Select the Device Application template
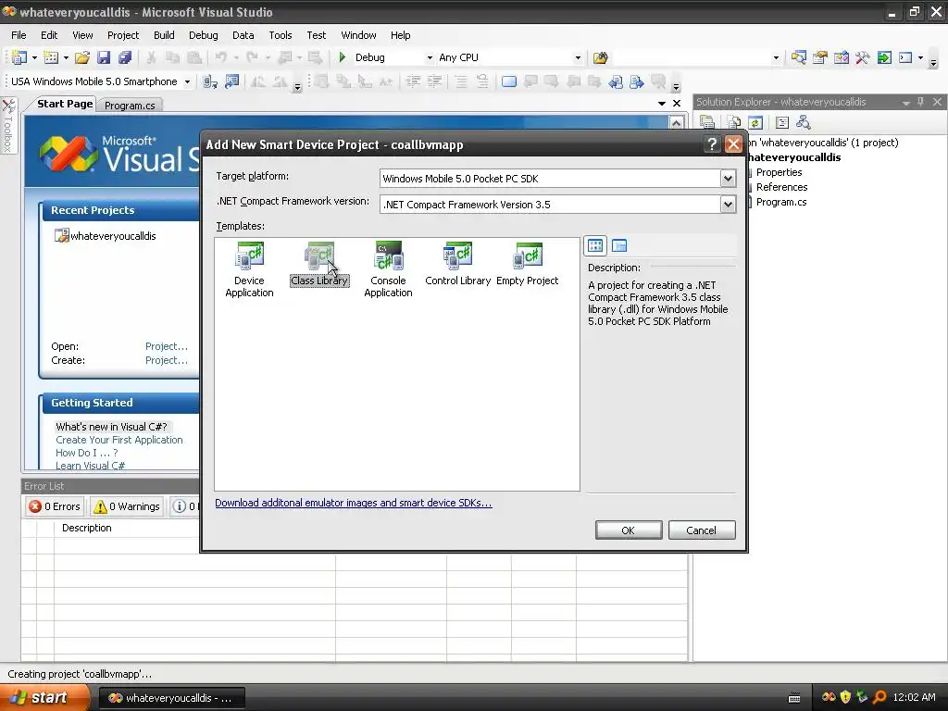This screenshot has width=948, height=711. click(249, 269)
